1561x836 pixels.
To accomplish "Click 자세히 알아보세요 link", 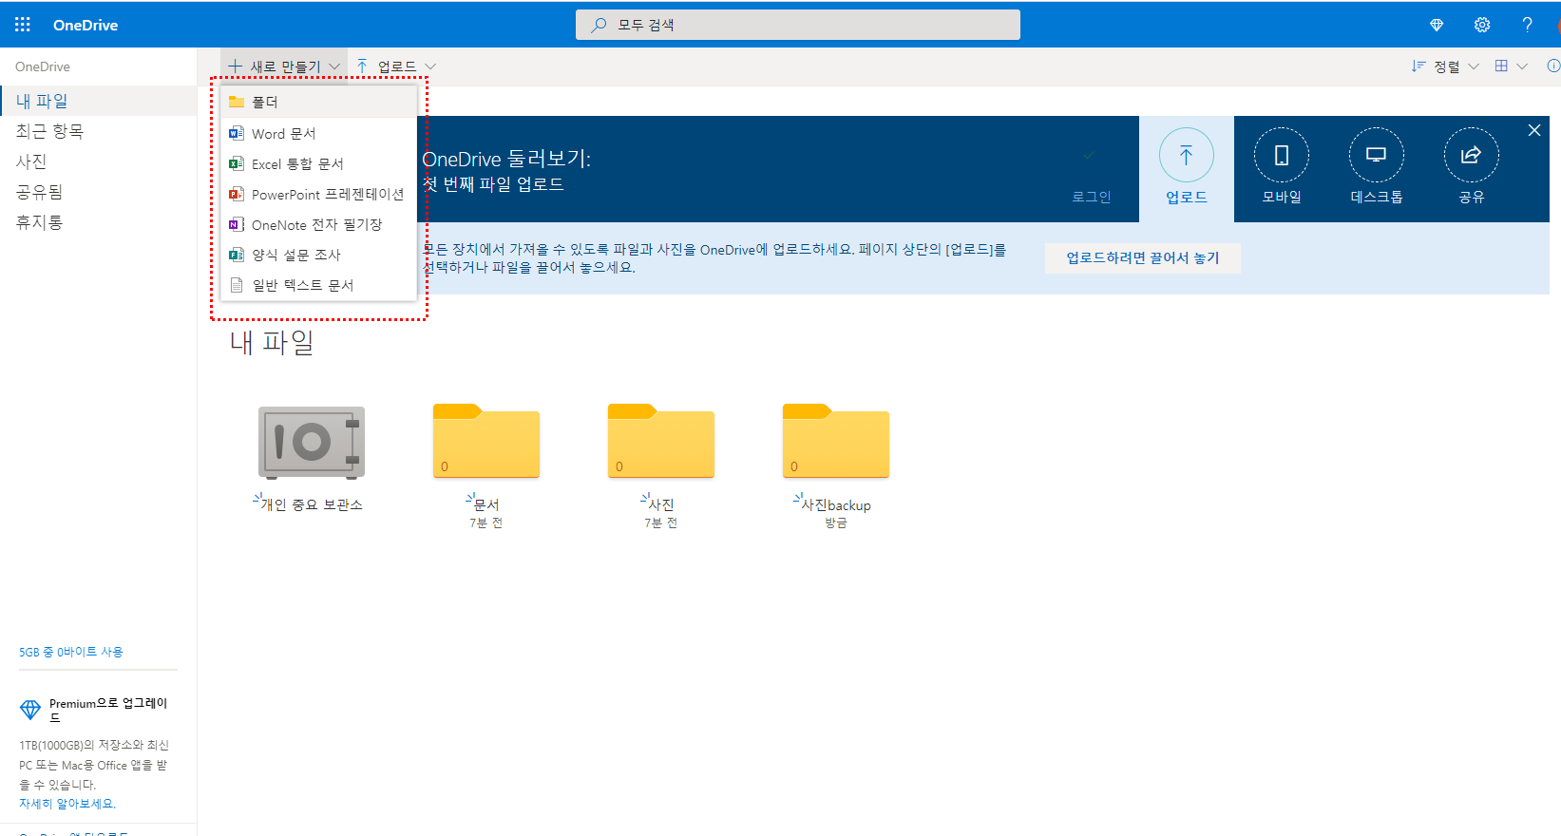I will [67, 804].
